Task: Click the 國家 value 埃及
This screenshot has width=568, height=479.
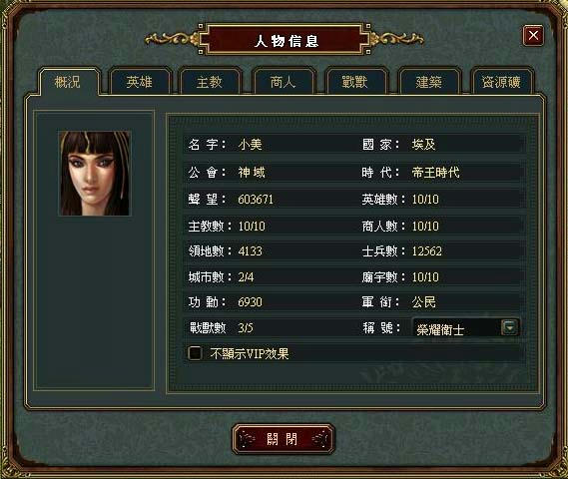Action: point(424,145)
